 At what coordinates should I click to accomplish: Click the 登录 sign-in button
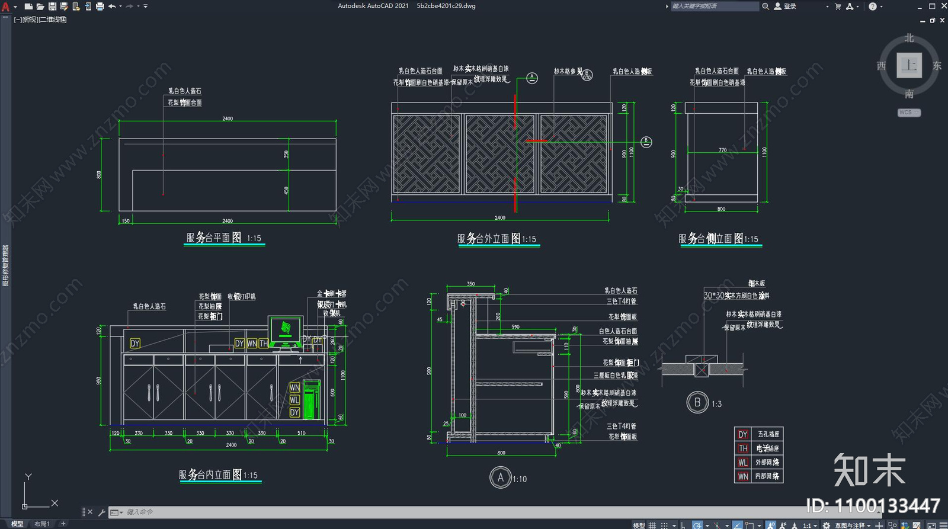click(786, 7)
